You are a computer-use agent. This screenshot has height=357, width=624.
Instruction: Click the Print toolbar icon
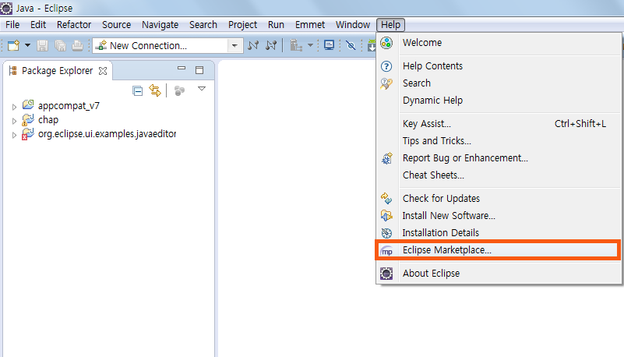click(77, 45)
